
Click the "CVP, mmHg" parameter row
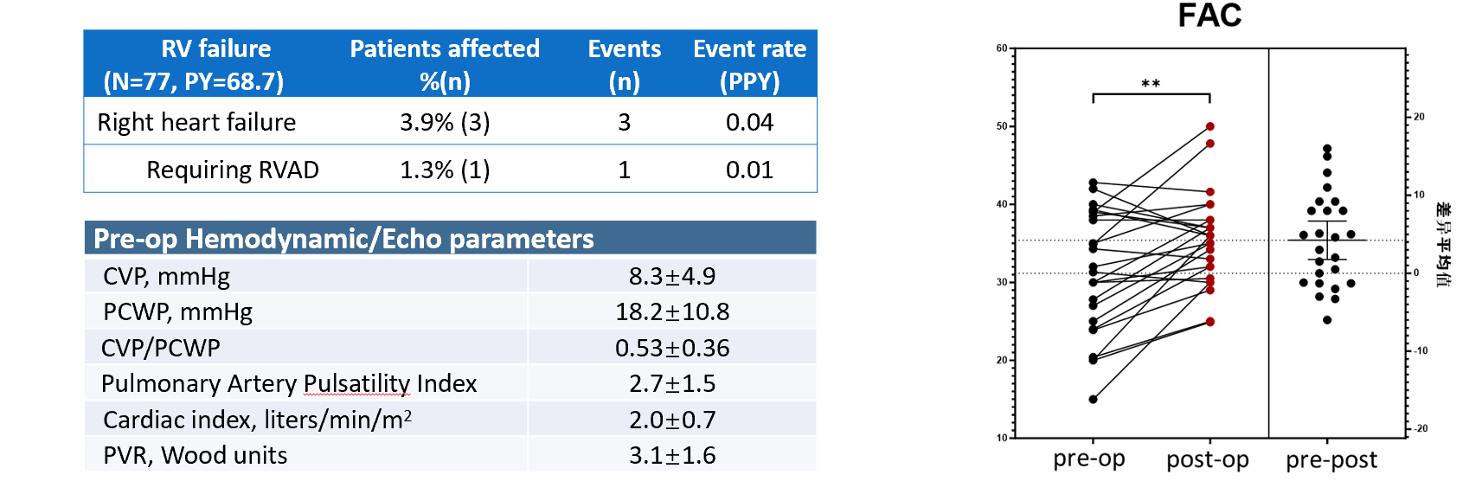point(166,277)
